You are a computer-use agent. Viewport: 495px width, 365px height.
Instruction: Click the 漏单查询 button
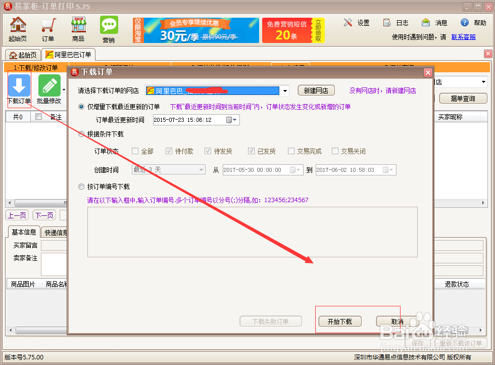click(463, 99)
